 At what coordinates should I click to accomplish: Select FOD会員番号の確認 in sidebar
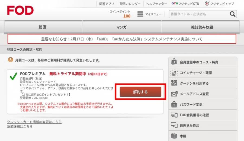coord(203,115)
